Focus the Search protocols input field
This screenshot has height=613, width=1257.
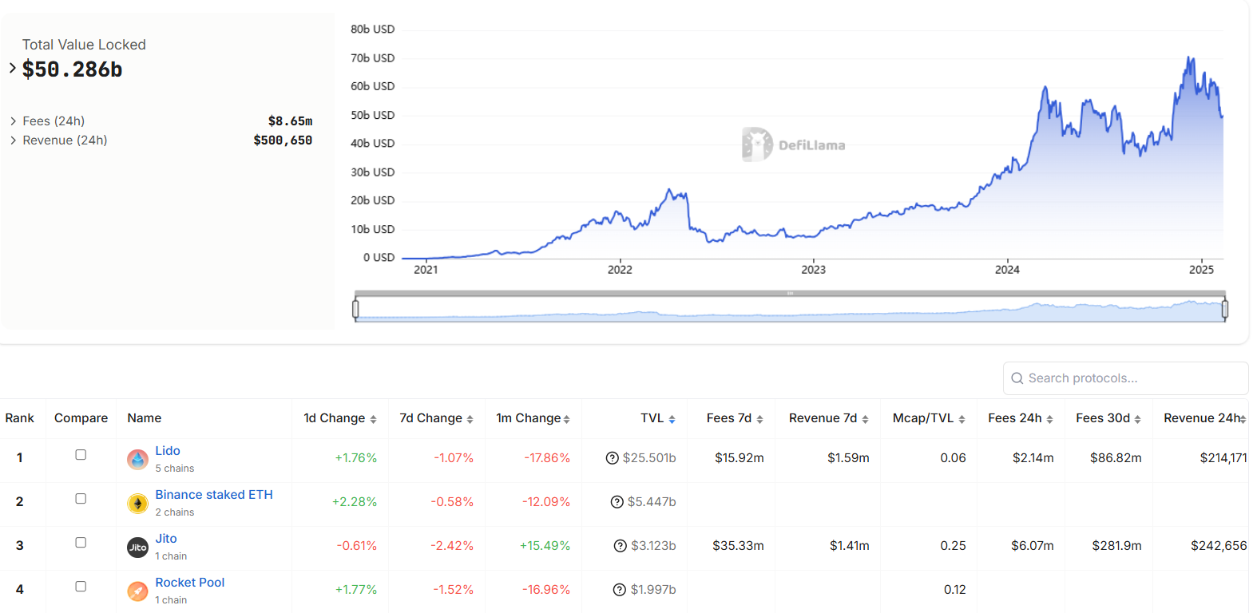tap(1126, 378)
